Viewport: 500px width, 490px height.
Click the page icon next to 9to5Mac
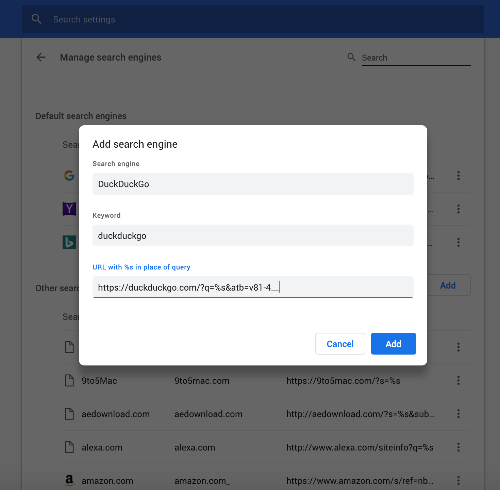tap(69, 380)
